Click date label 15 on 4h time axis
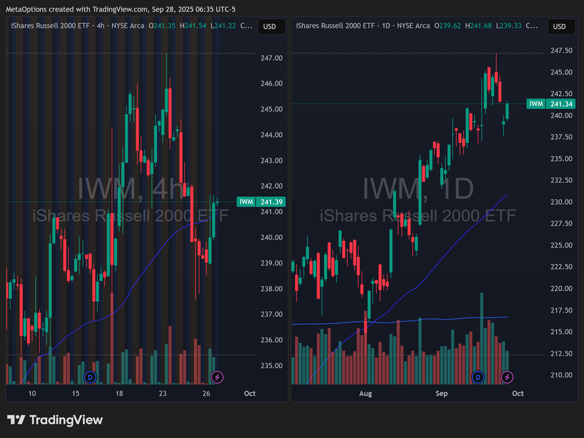This screenshot has width=584, height=438. pyautogui.click(x=75, y=394)
